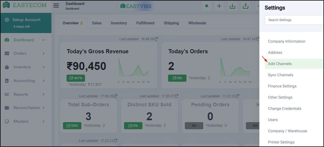The image size is (324, 147).
Task: Open the hamburger menu icon
Action: [56, 5]
